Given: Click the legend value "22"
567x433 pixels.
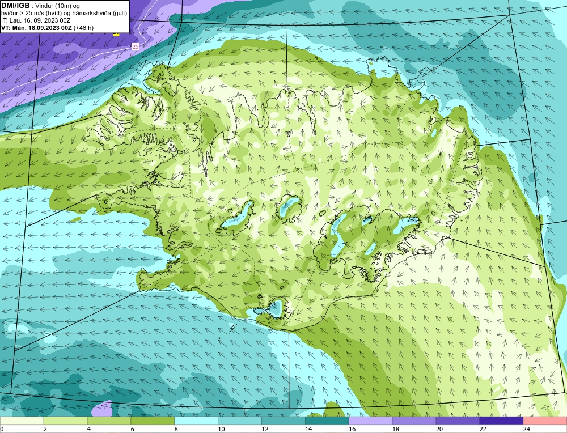Looking at the screenshot, I should click(x=483, y=429).
